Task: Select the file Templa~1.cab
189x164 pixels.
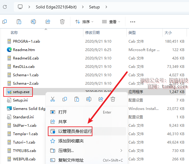Action: coord(25,134)
